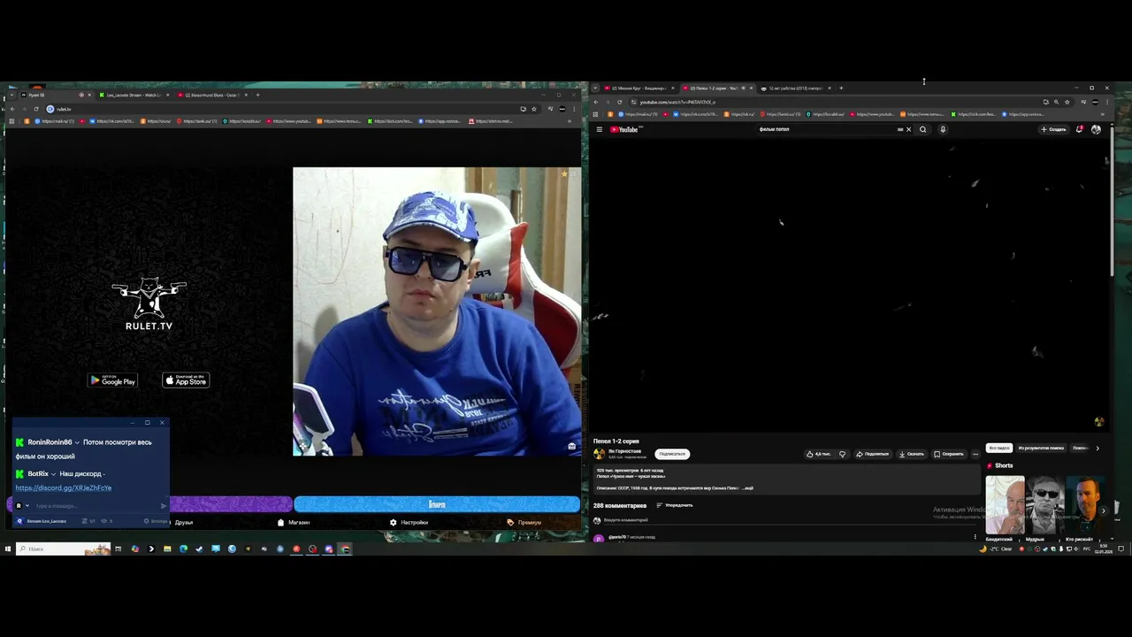Viewport: 1132px width, 637px height.
Task: Open tab search dropdown in rulet.tv browser
Action: 11,95
